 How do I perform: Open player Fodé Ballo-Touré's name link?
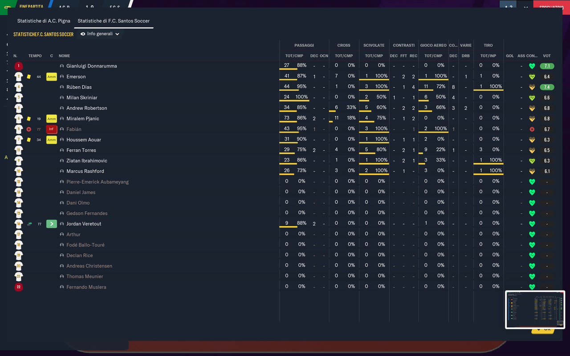pos(85,245)
